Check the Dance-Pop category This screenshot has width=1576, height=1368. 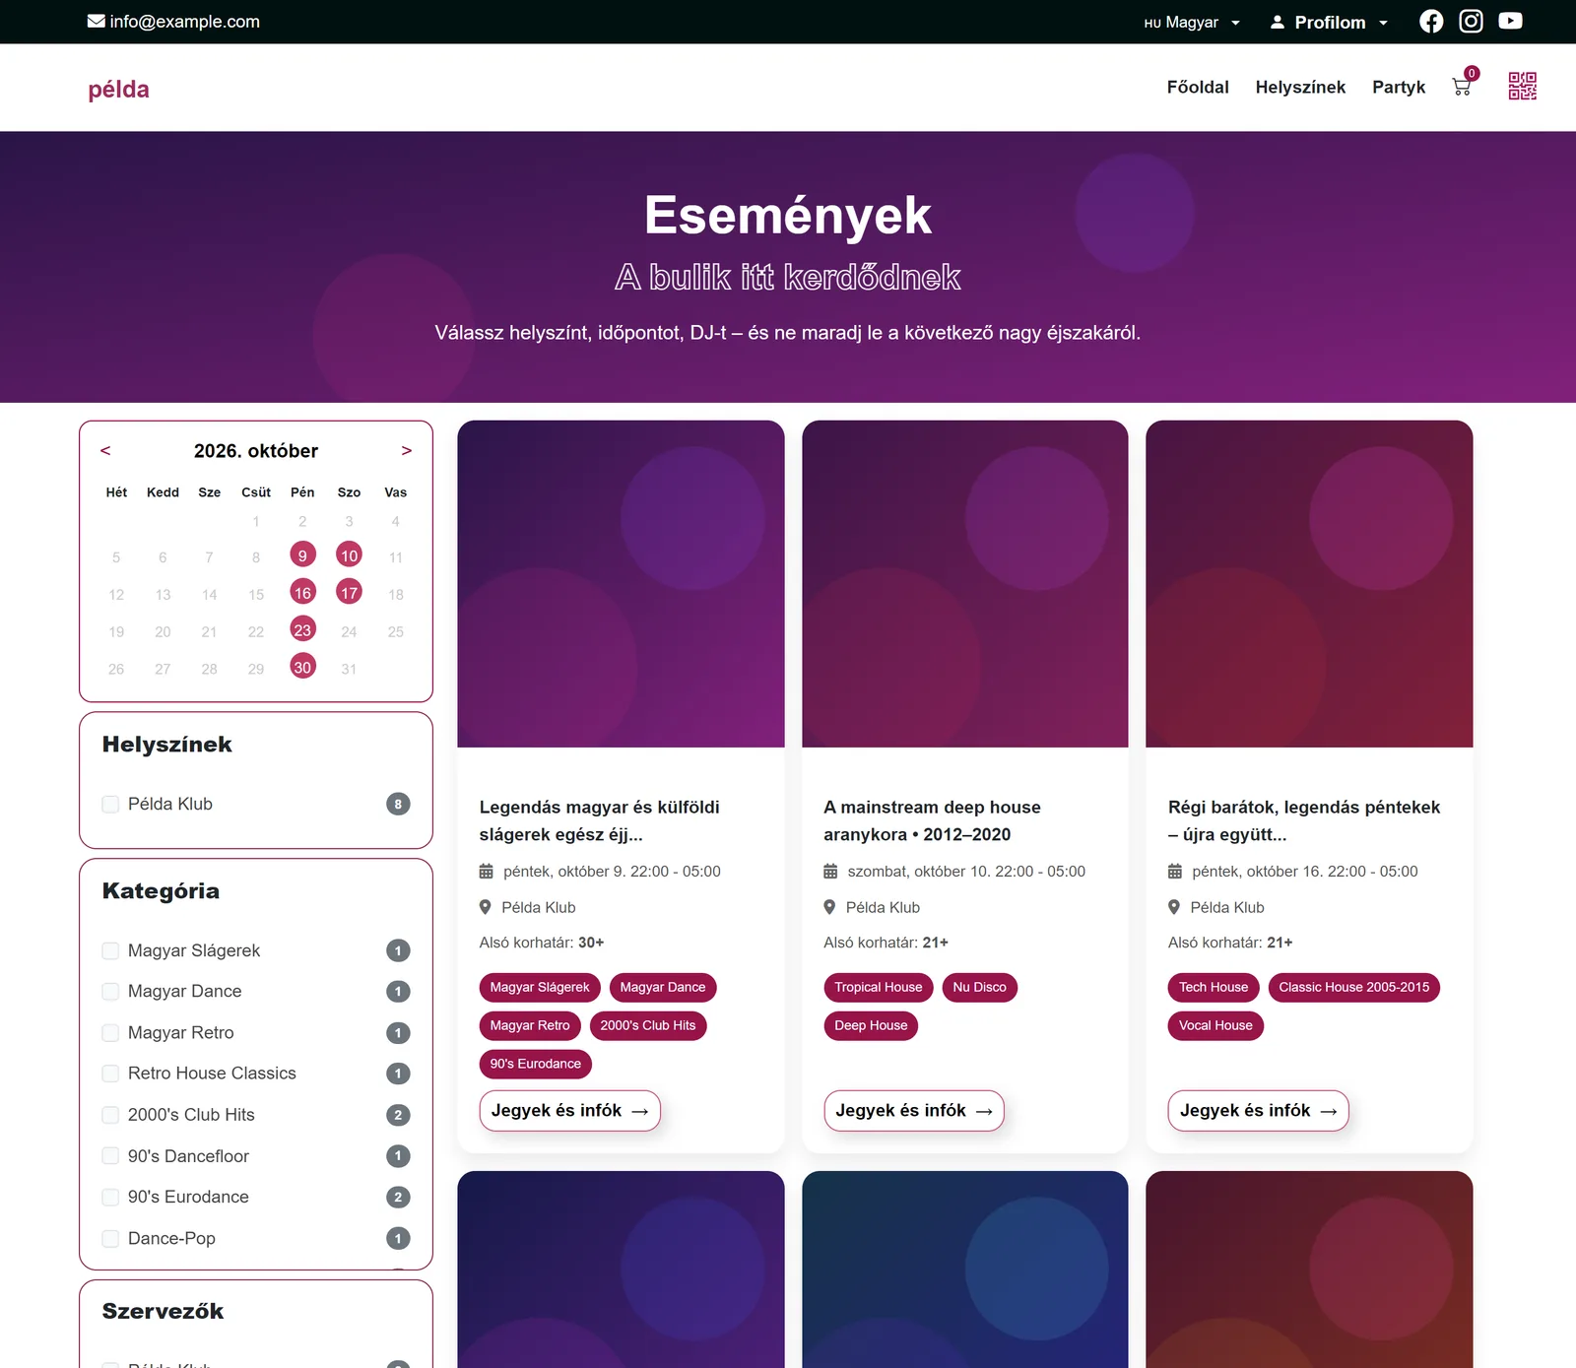pyautogui.click(x=110, y=1238)
